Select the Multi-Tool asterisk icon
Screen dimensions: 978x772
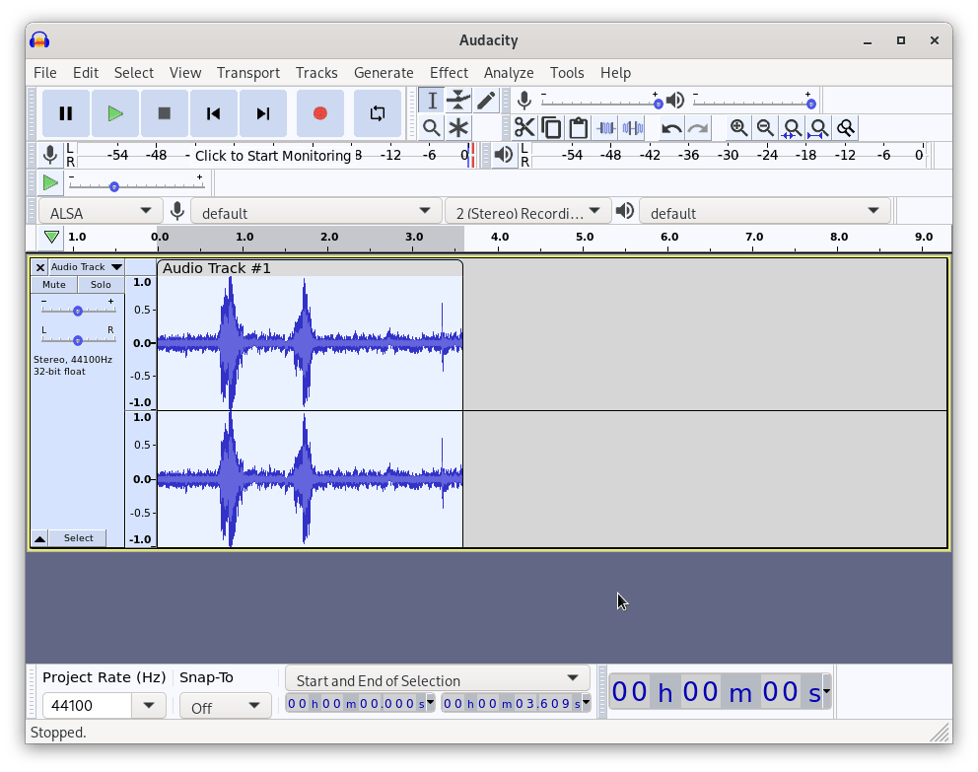[458, 128]
